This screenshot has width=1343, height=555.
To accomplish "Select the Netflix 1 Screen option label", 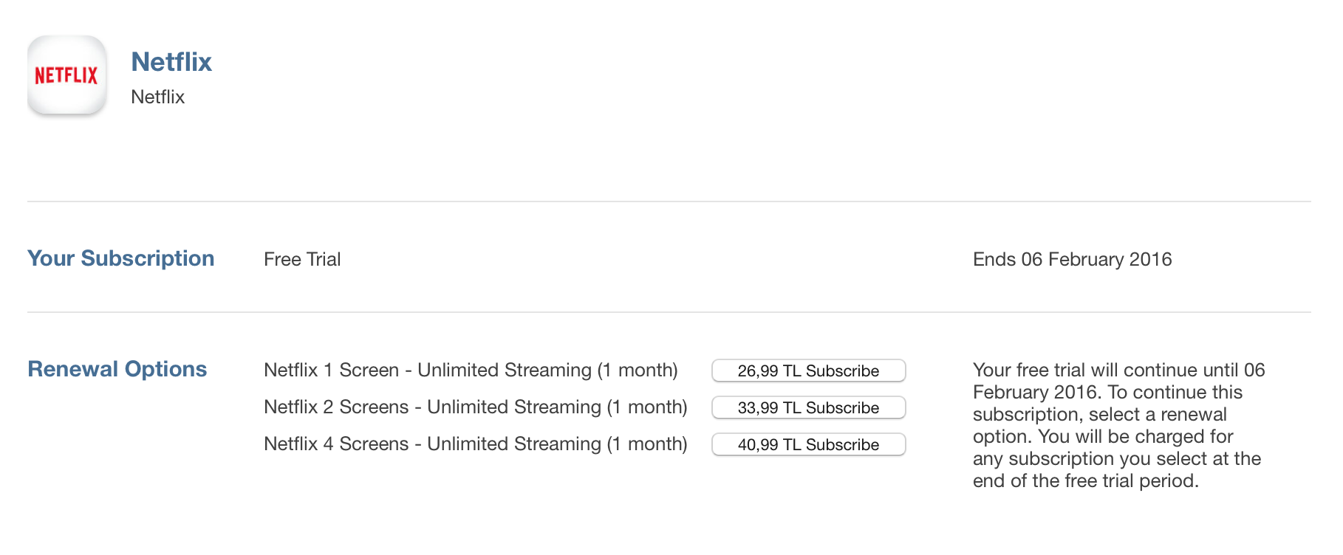I will 471,370.
